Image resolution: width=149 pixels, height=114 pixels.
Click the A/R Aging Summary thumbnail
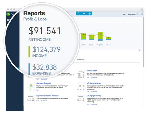[81, 87]
